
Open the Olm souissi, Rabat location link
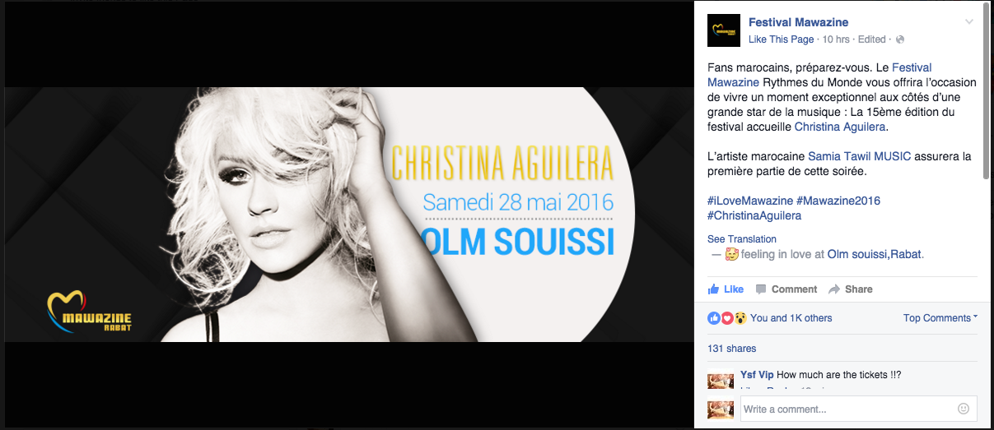[x=875, y=255]
